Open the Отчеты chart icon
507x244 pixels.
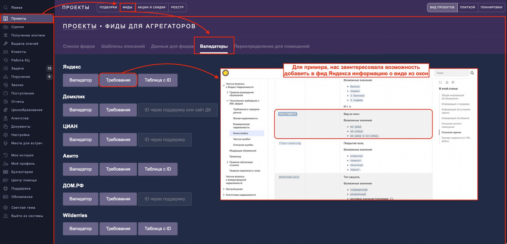coord(6,102)
